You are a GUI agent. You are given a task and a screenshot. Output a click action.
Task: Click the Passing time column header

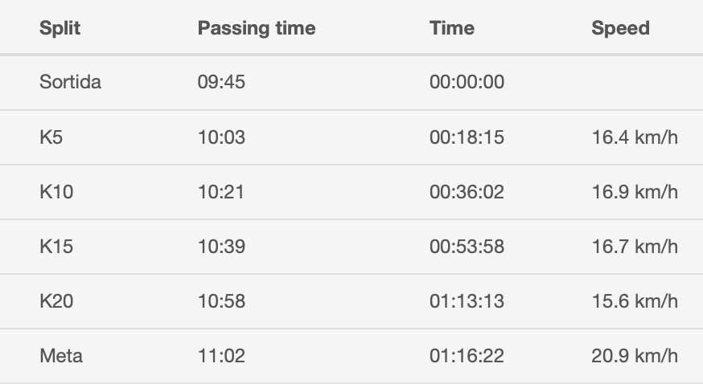[x=257, y=28]
